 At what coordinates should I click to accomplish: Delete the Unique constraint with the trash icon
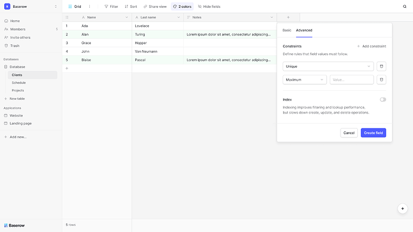381,66
